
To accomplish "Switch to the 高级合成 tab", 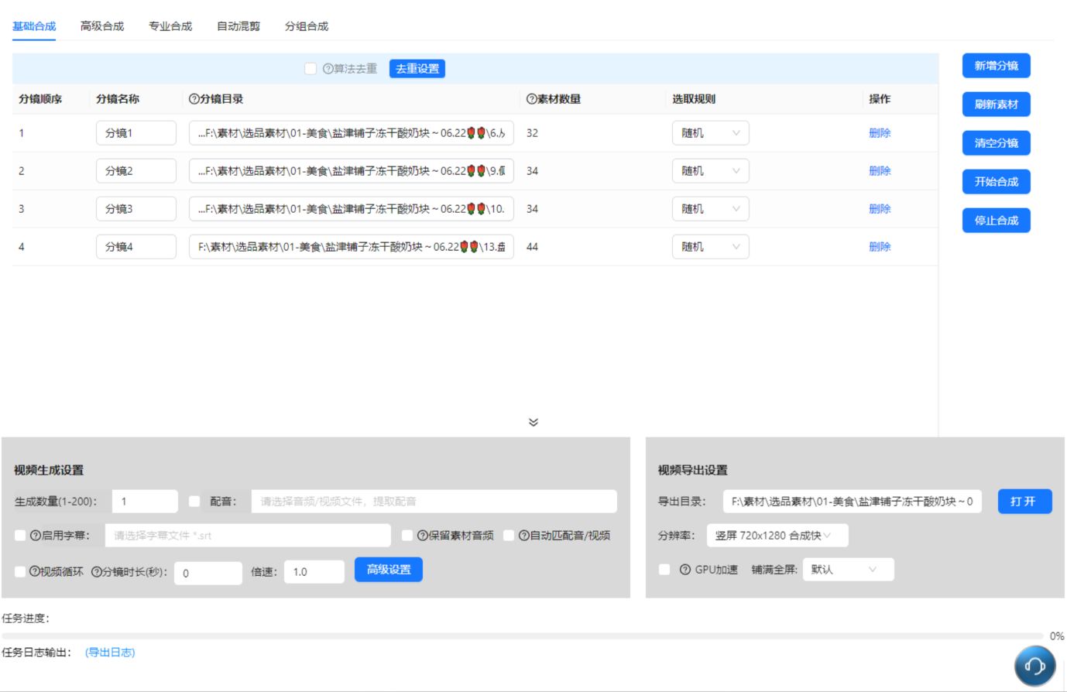I will point(102,26).
